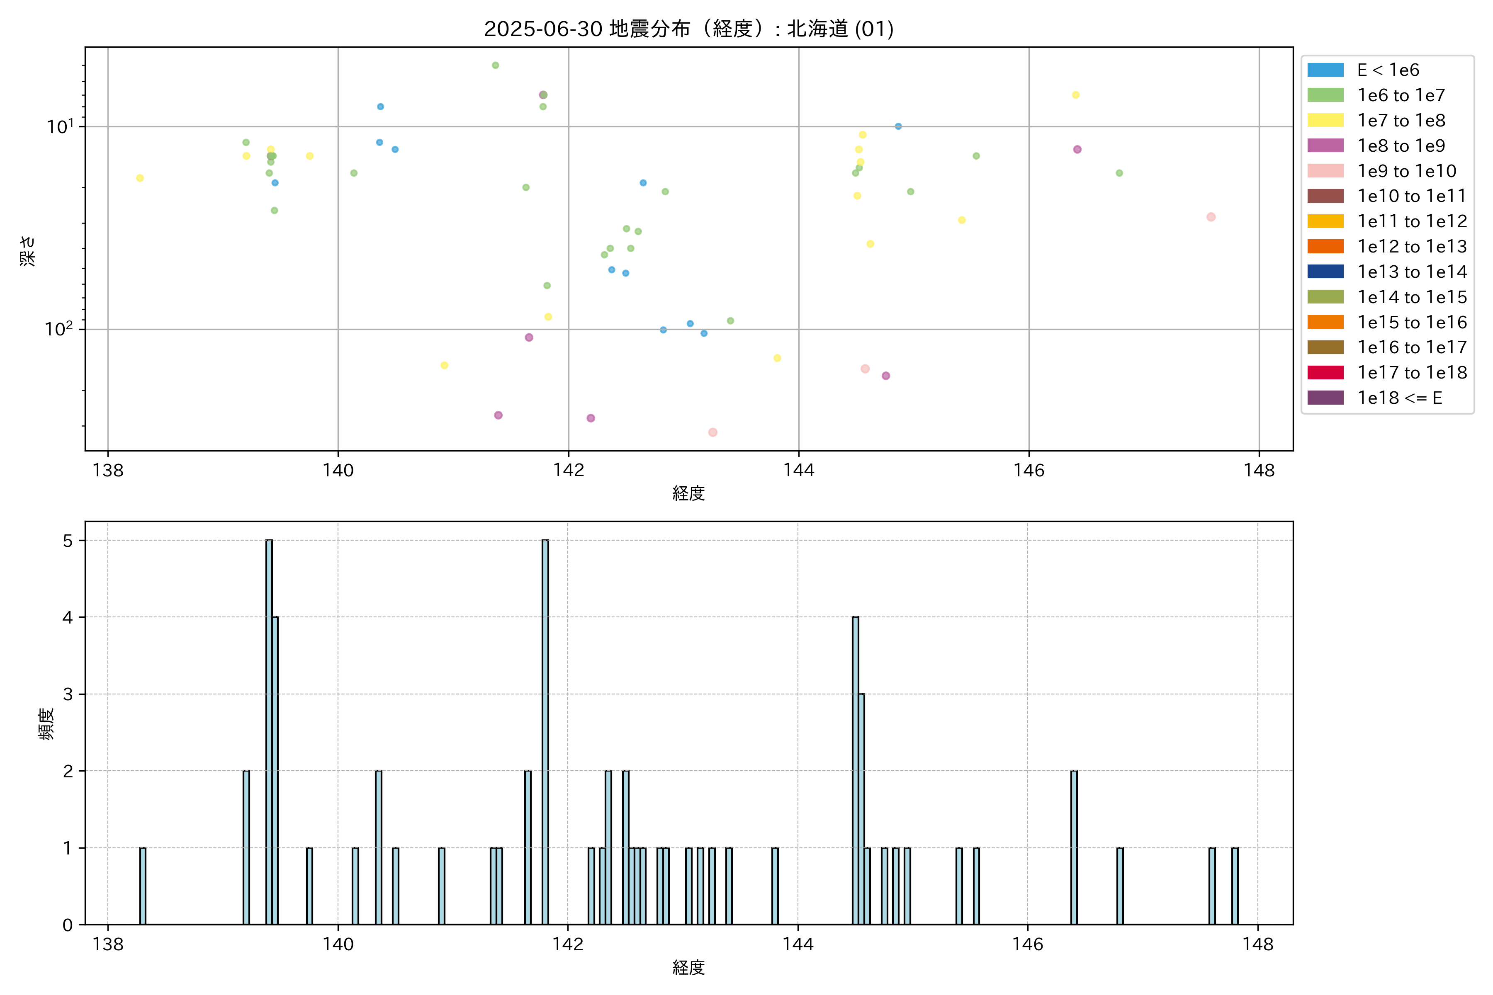The height and width of the screenshot is (995, 1493).
Task: Click the scatter plot's 深さ y-axis label
Action: tap(27, 251)
